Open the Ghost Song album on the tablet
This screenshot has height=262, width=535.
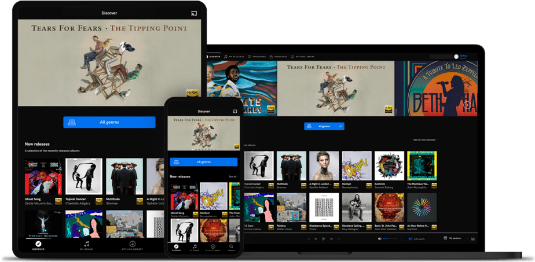(x=43, y=177)
